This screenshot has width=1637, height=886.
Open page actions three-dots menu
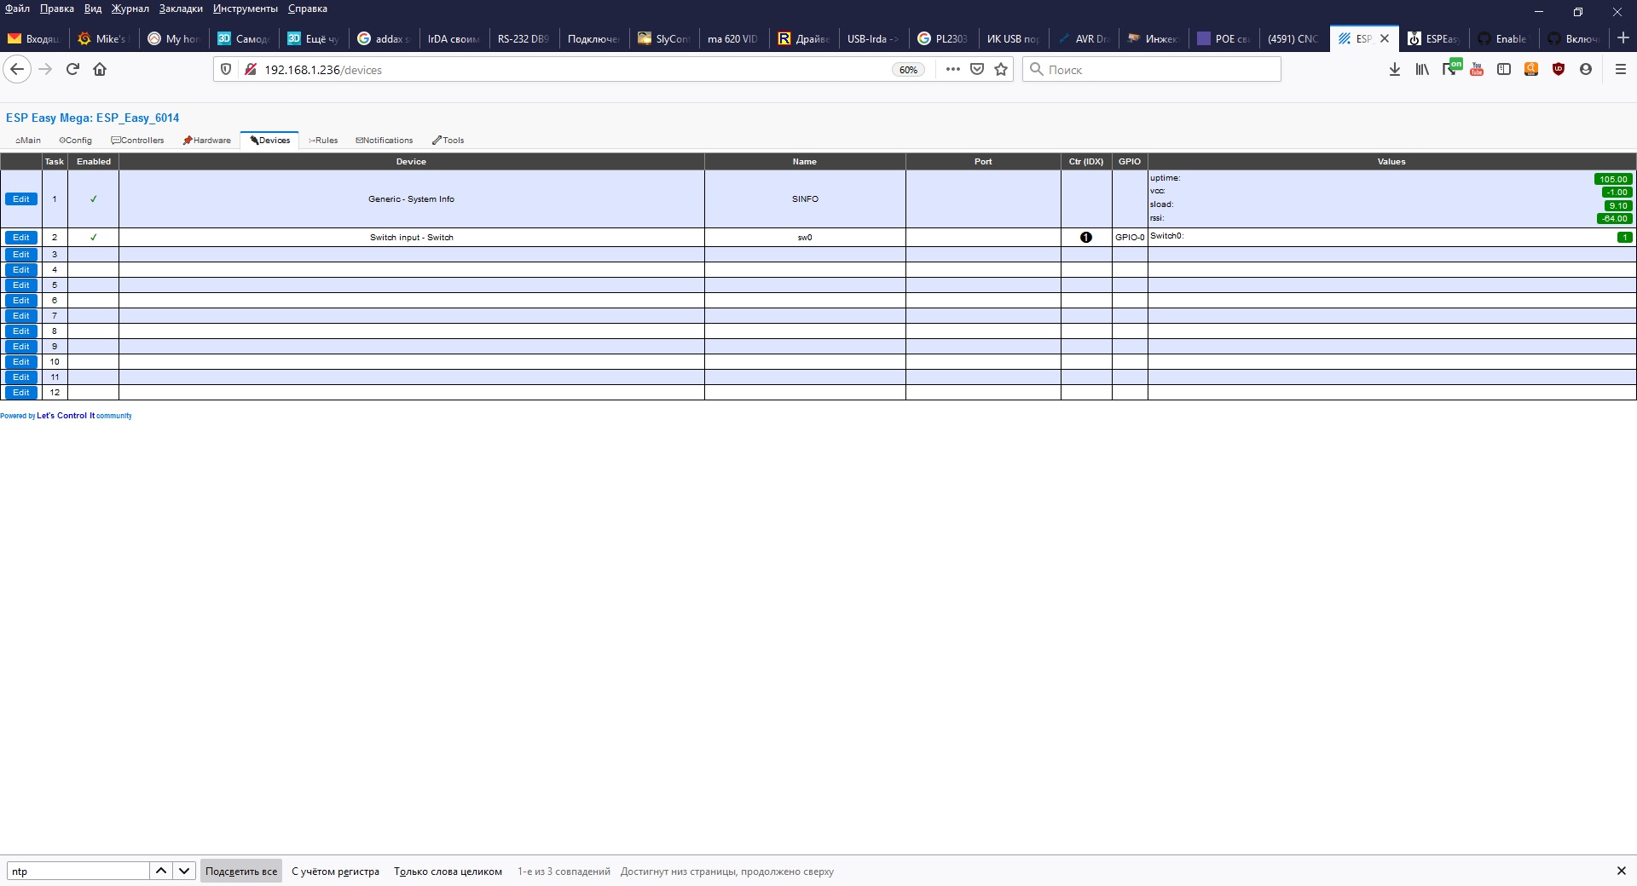pyautogui.click(x=952, y=69)
